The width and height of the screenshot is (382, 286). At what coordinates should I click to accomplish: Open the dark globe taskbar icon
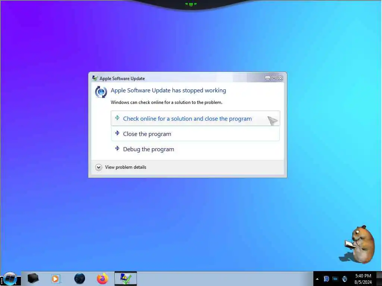pyautogui.click(x=80, y=279)
